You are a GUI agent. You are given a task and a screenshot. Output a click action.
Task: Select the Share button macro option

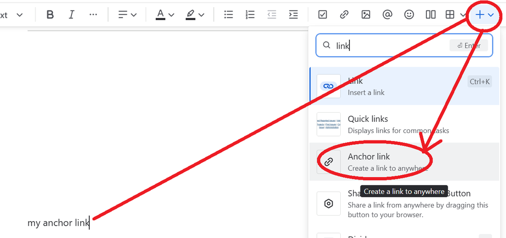tap(404, 203)
